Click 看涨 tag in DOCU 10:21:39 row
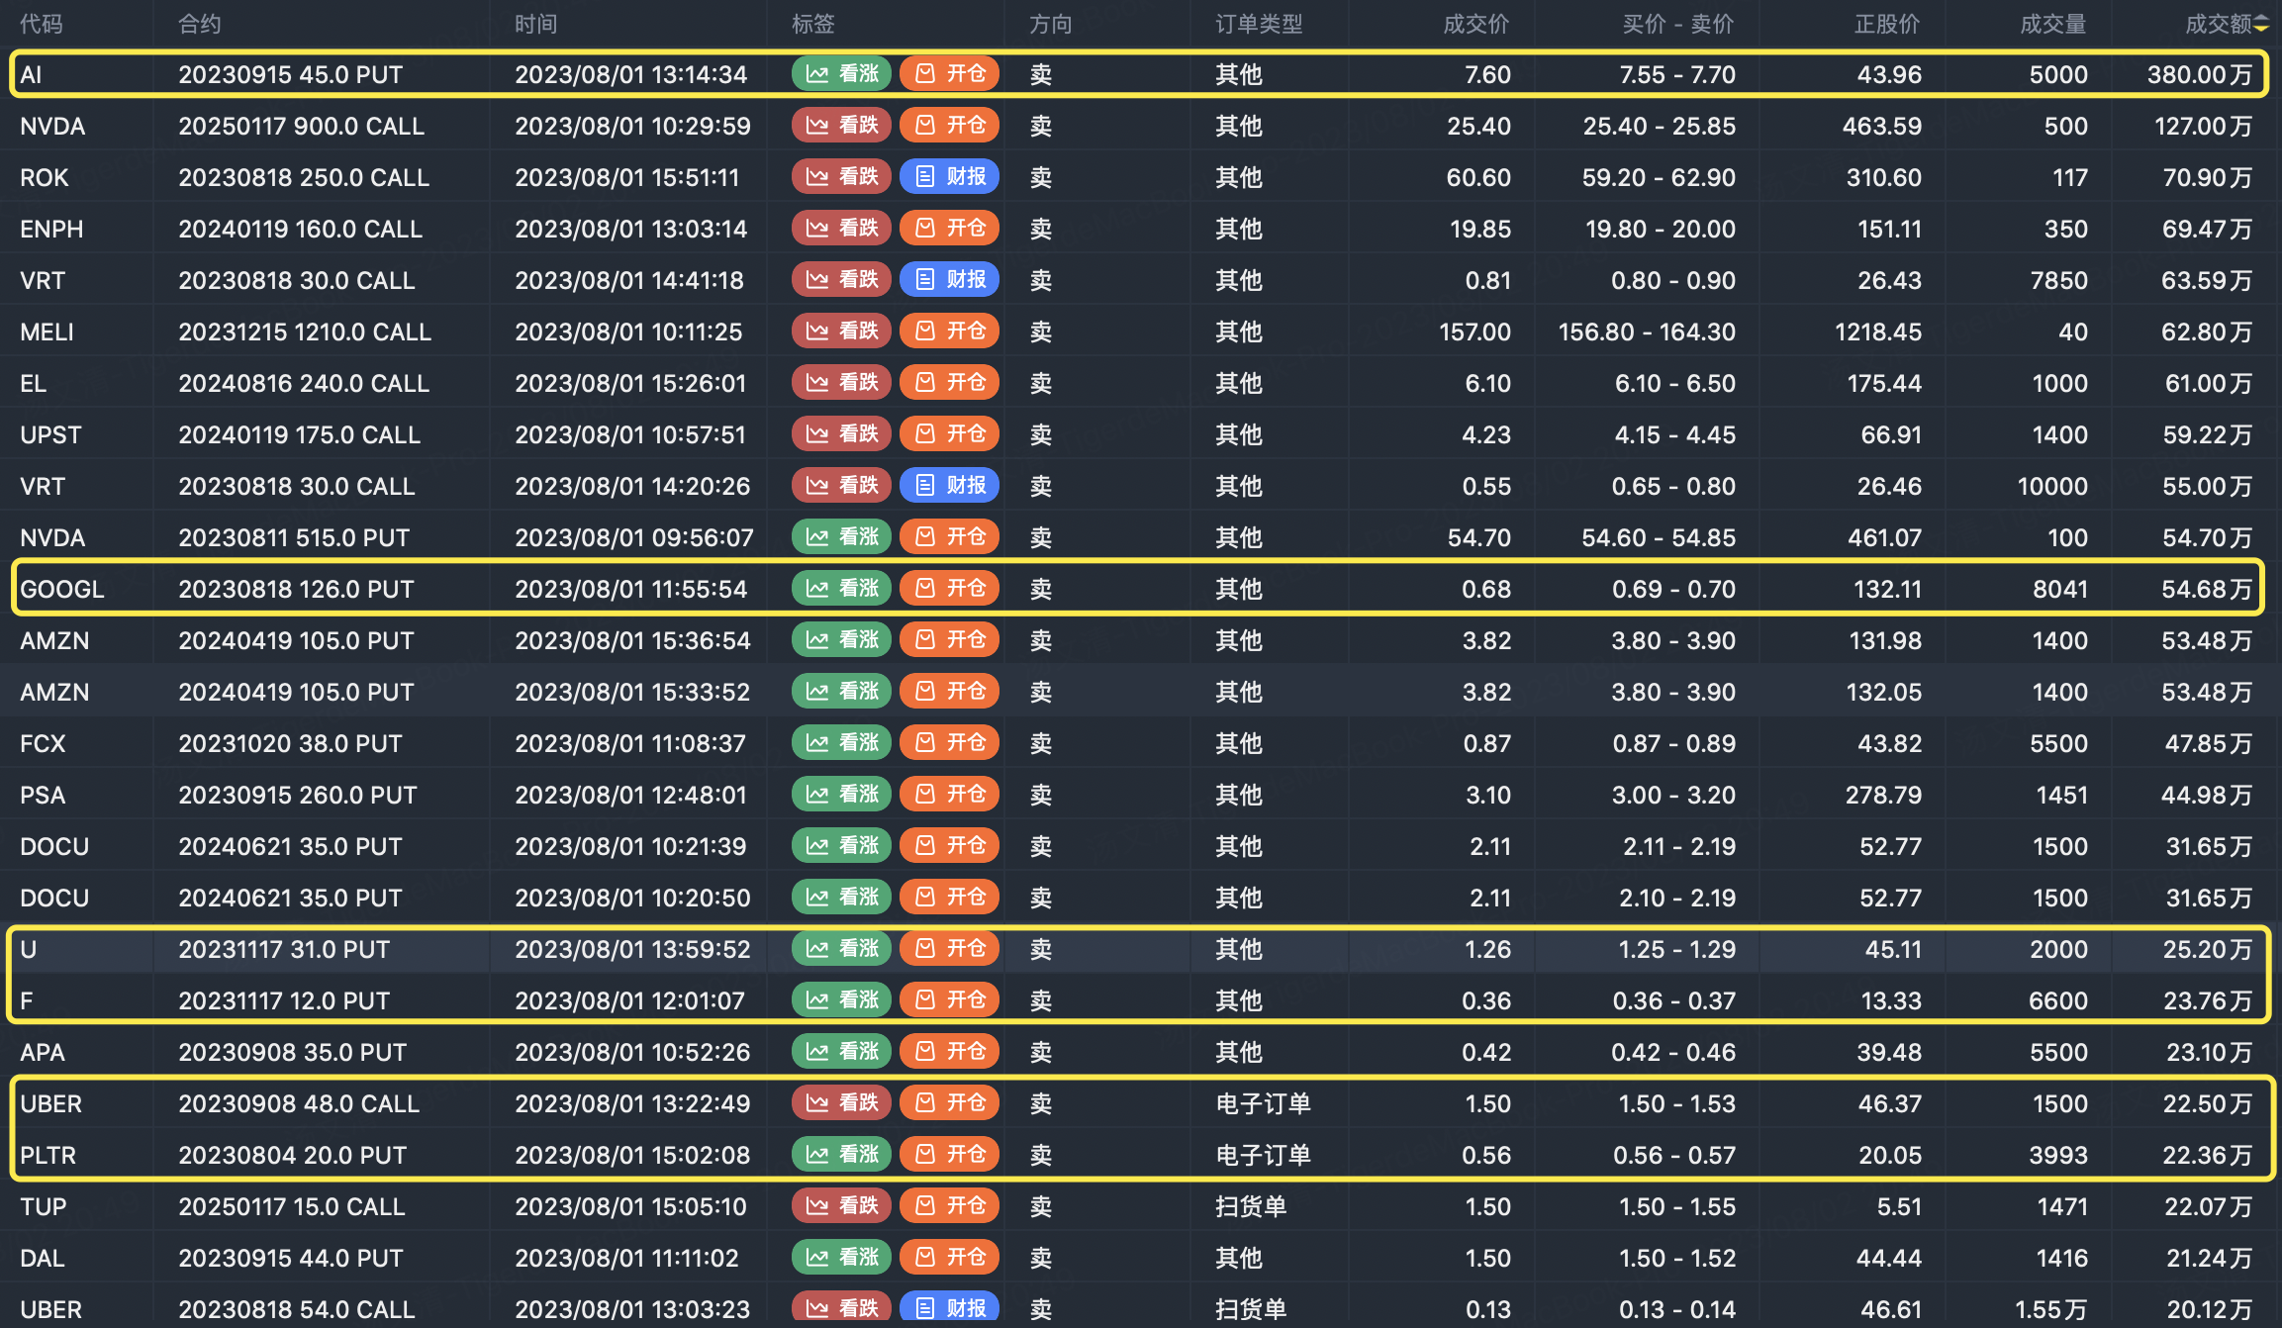This screenshot has width=2282, height=1328. click(841, 846)
